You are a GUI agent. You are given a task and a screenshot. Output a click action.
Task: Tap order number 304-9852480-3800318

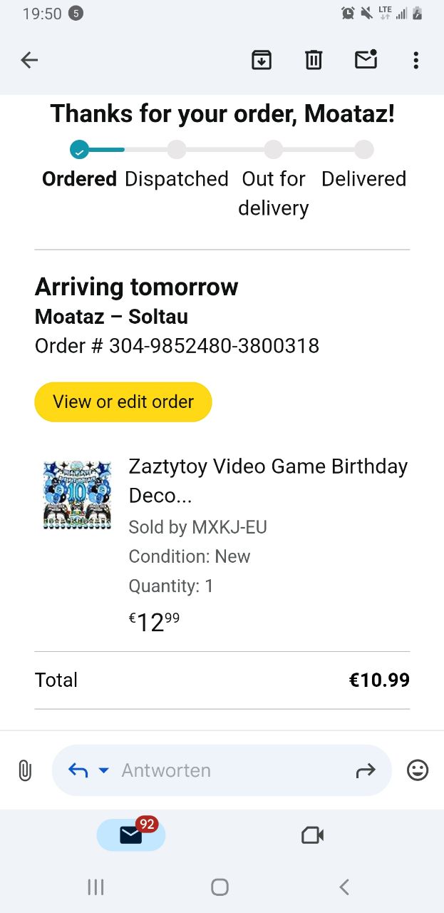point(214,346)
